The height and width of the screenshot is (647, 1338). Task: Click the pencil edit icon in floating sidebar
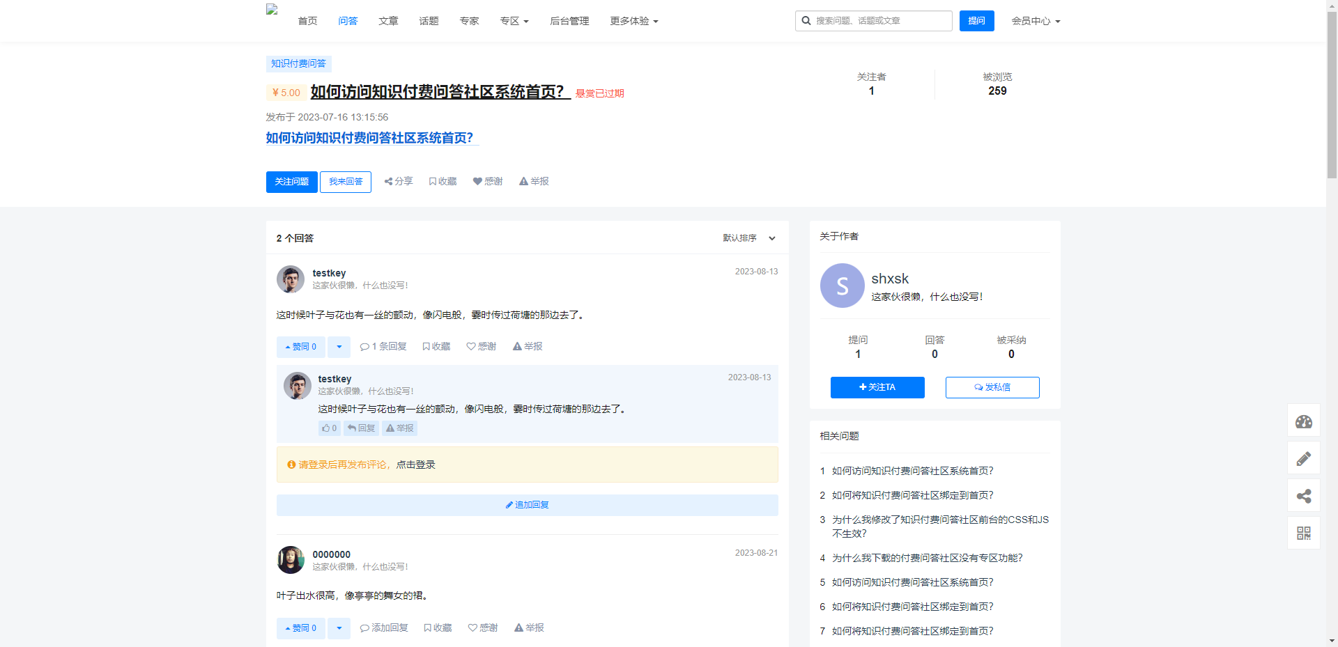coord(1303,458)
